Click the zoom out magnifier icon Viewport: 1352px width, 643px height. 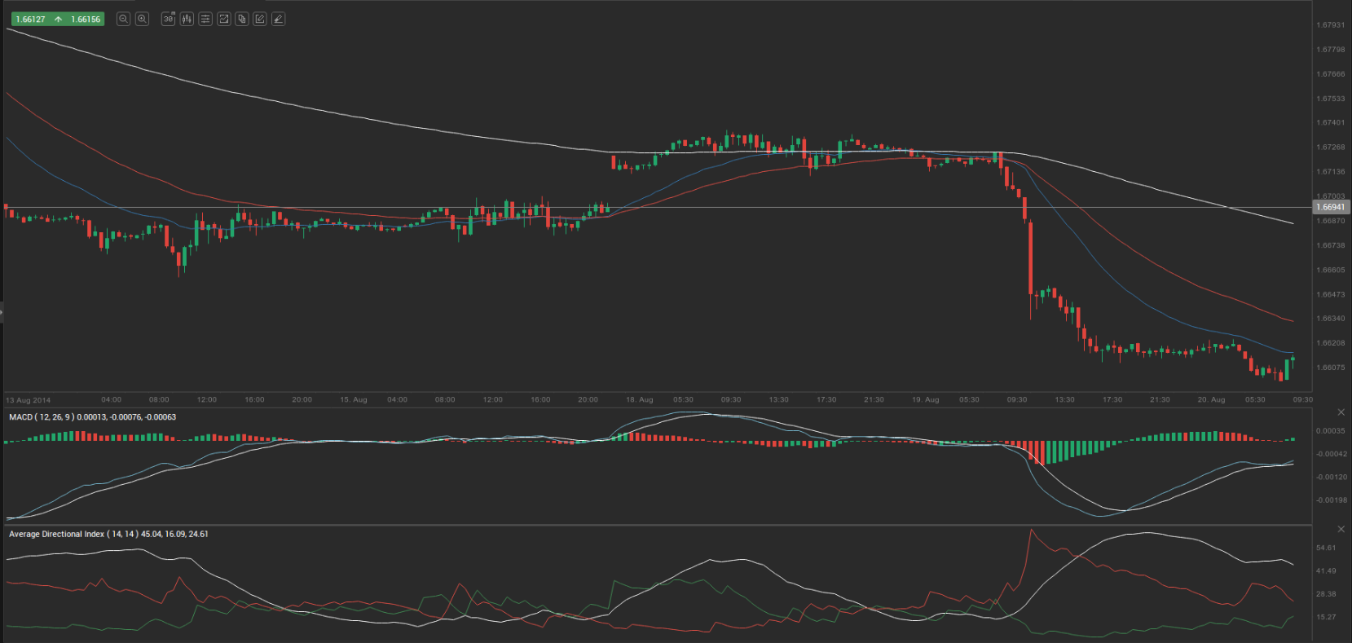tap(123, 19)
